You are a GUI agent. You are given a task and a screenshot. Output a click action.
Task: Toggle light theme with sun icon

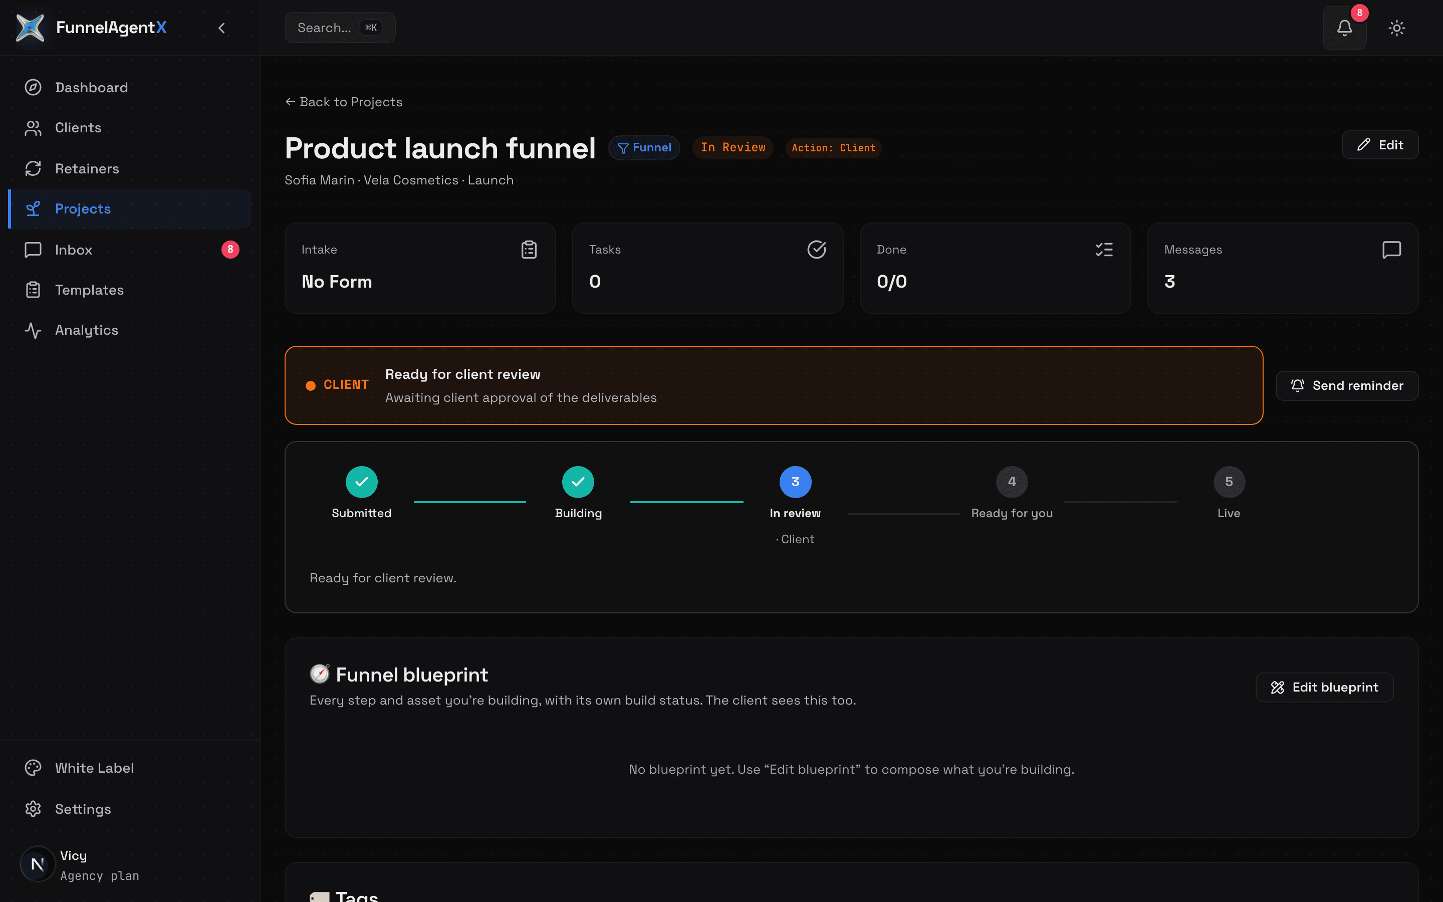(x=1396, y=28)
